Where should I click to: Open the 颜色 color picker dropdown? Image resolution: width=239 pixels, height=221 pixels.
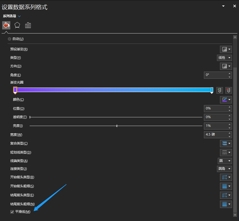coord(226,99)
